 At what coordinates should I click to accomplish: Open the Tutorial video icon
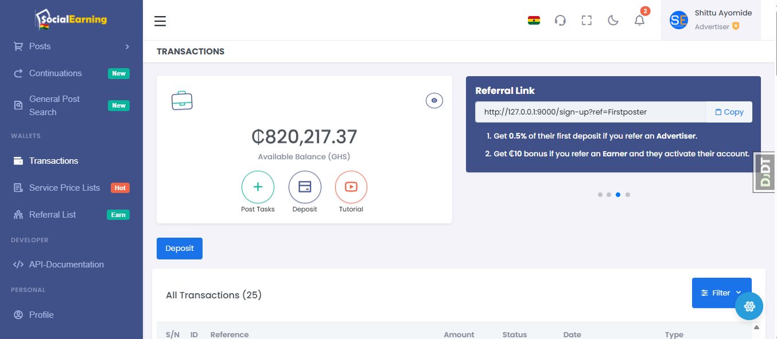(351, 187)
